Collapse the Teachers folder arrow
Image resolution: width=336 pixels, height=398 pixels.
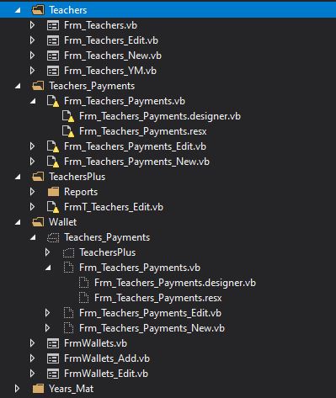18,10
